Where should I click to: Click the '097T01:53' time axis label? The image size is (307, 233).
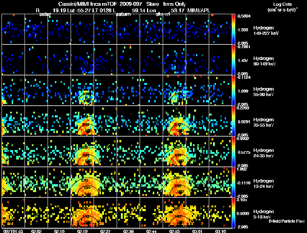tap(13, 231)
